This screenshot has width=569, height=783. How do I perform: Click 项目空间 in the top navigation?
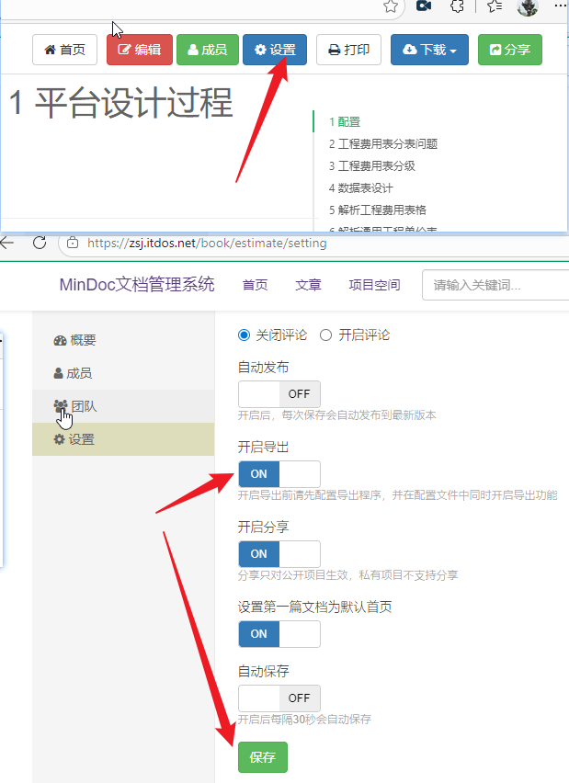(x=374, y=285)
